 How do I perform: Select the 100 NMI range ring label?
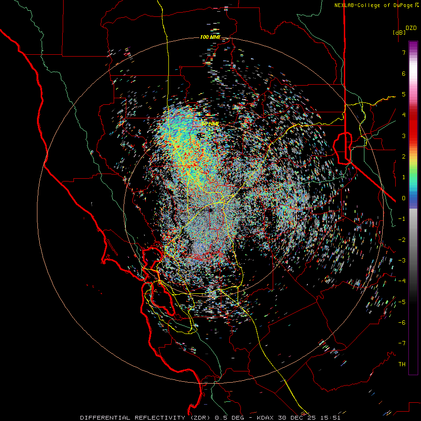click(x=210, y=37)
